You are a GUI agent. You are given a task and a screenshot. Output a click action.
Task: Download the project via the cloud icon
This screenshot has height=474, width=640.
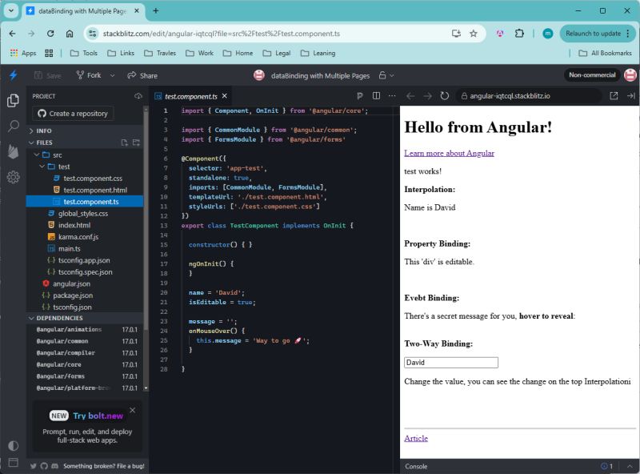pyautogui.click(x=138, y=96)
